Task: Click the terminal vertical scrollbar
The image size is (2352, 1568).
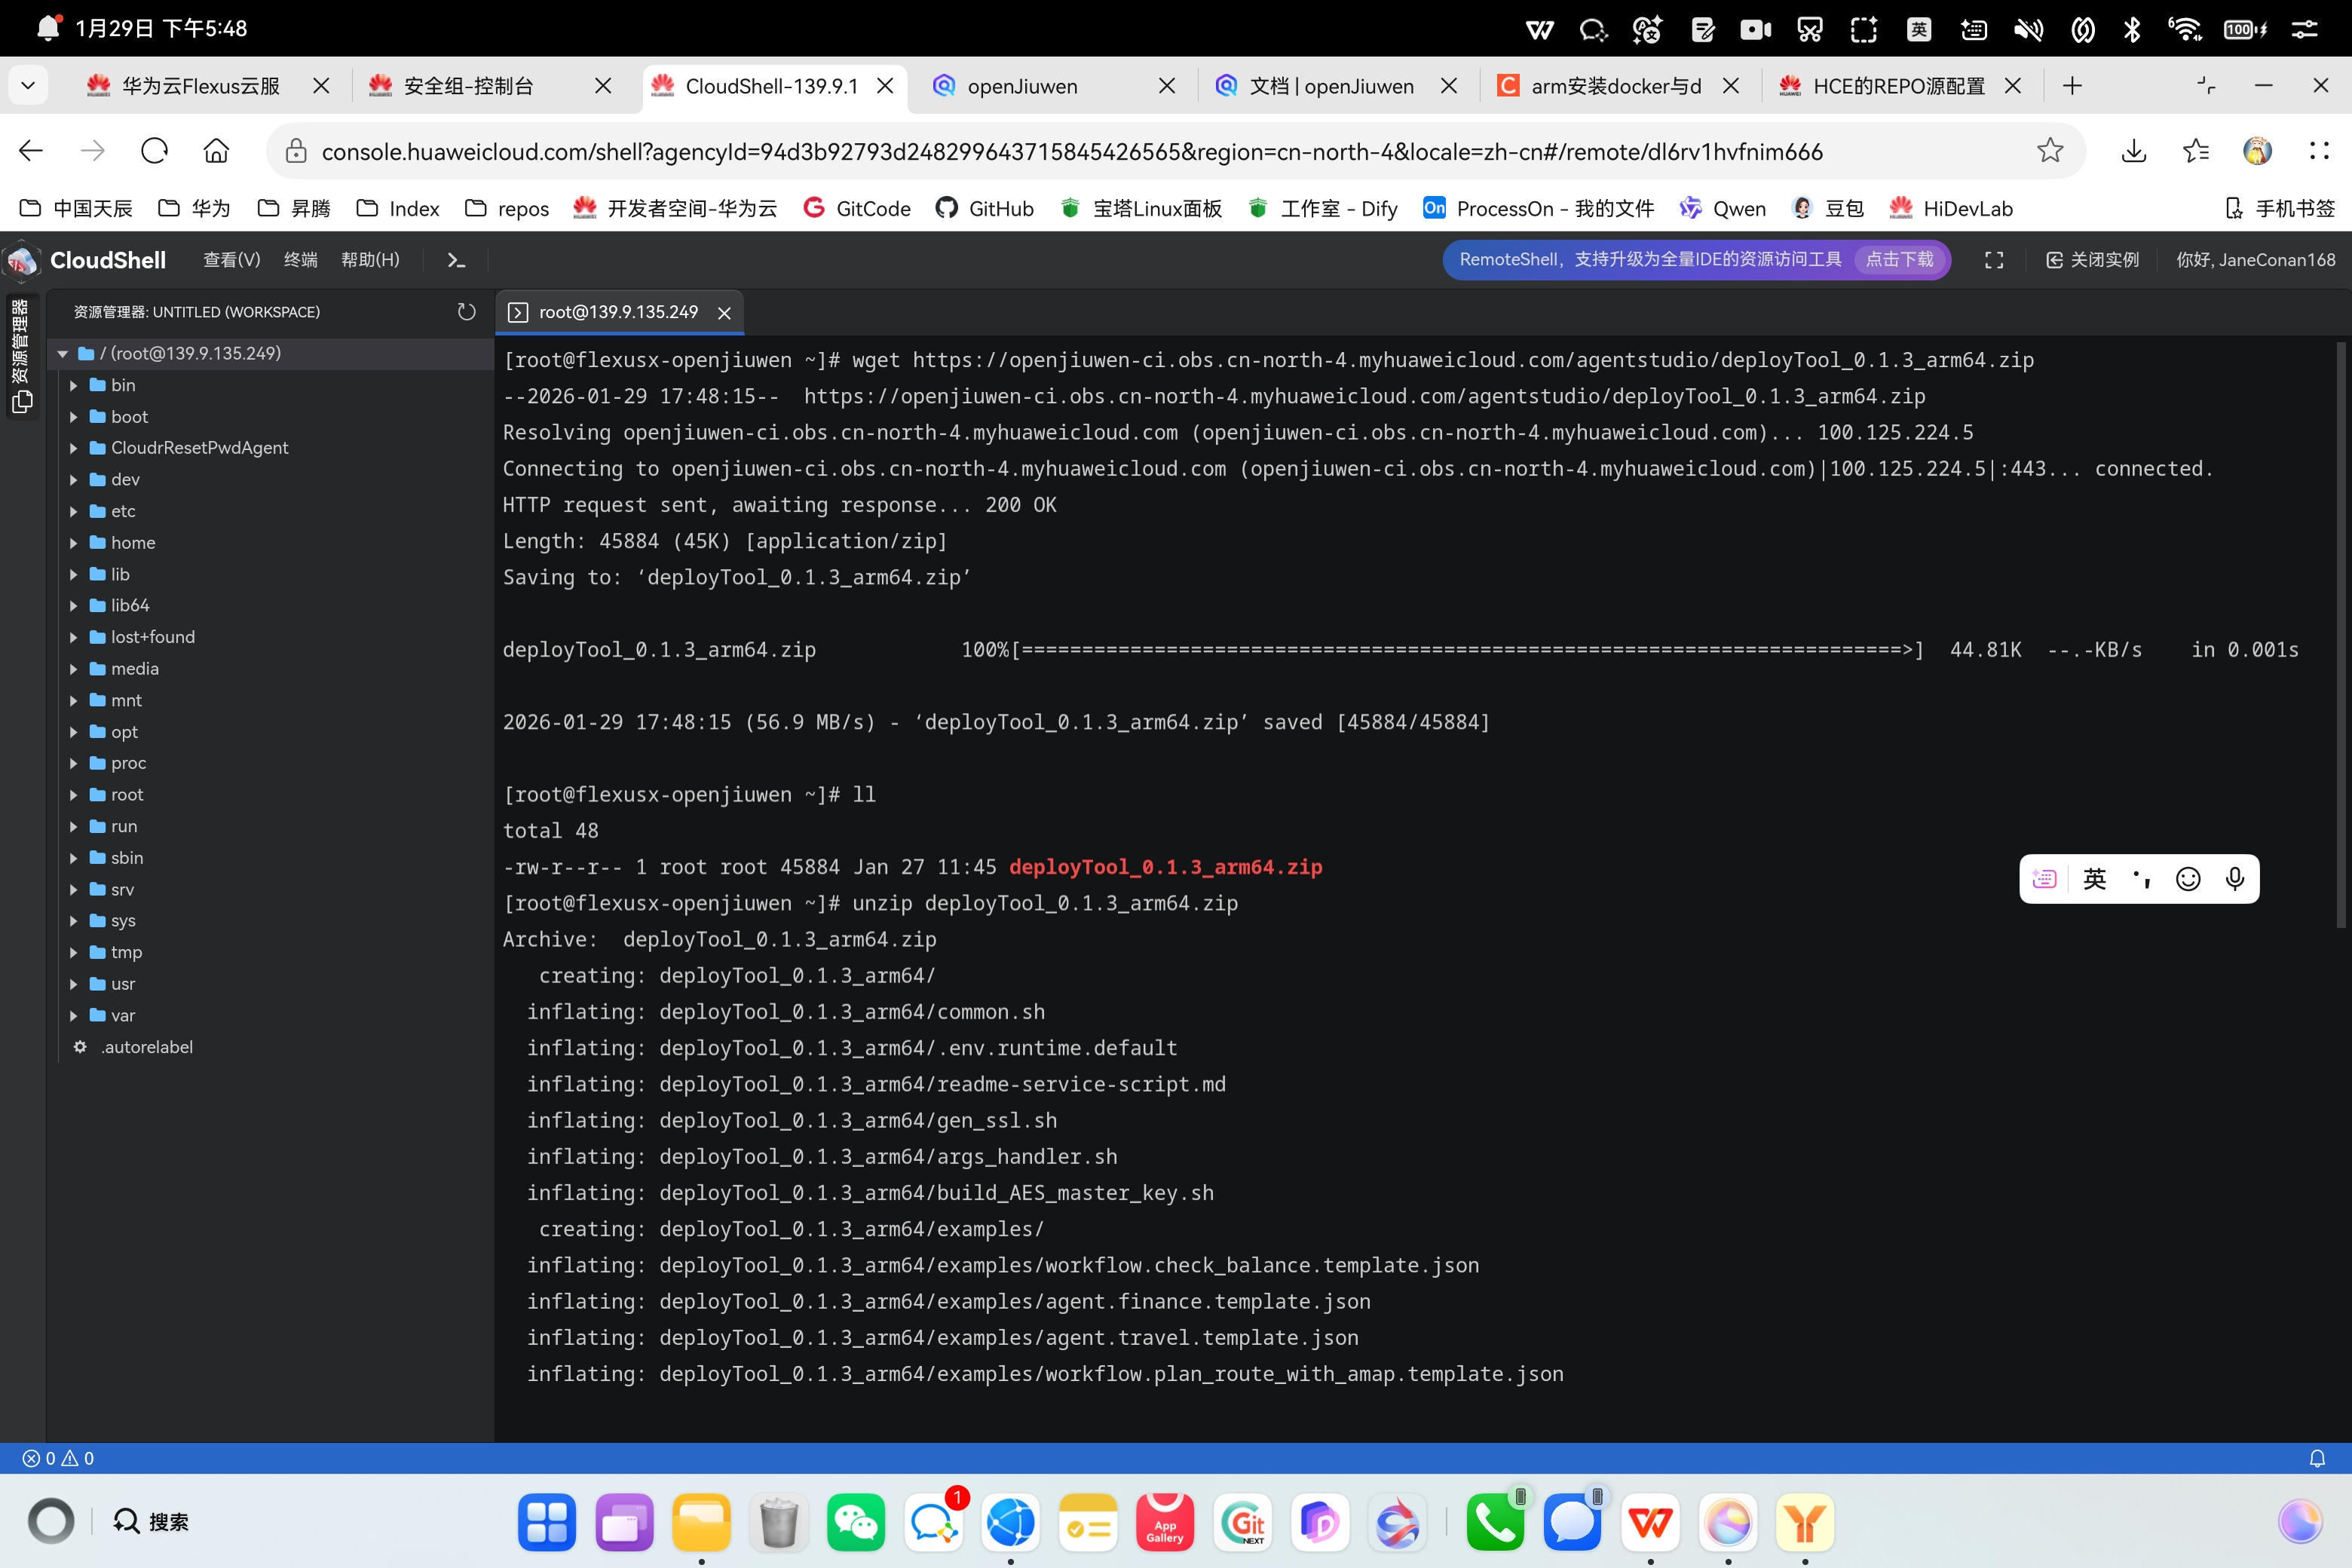Action: (x=2340, y=635)
